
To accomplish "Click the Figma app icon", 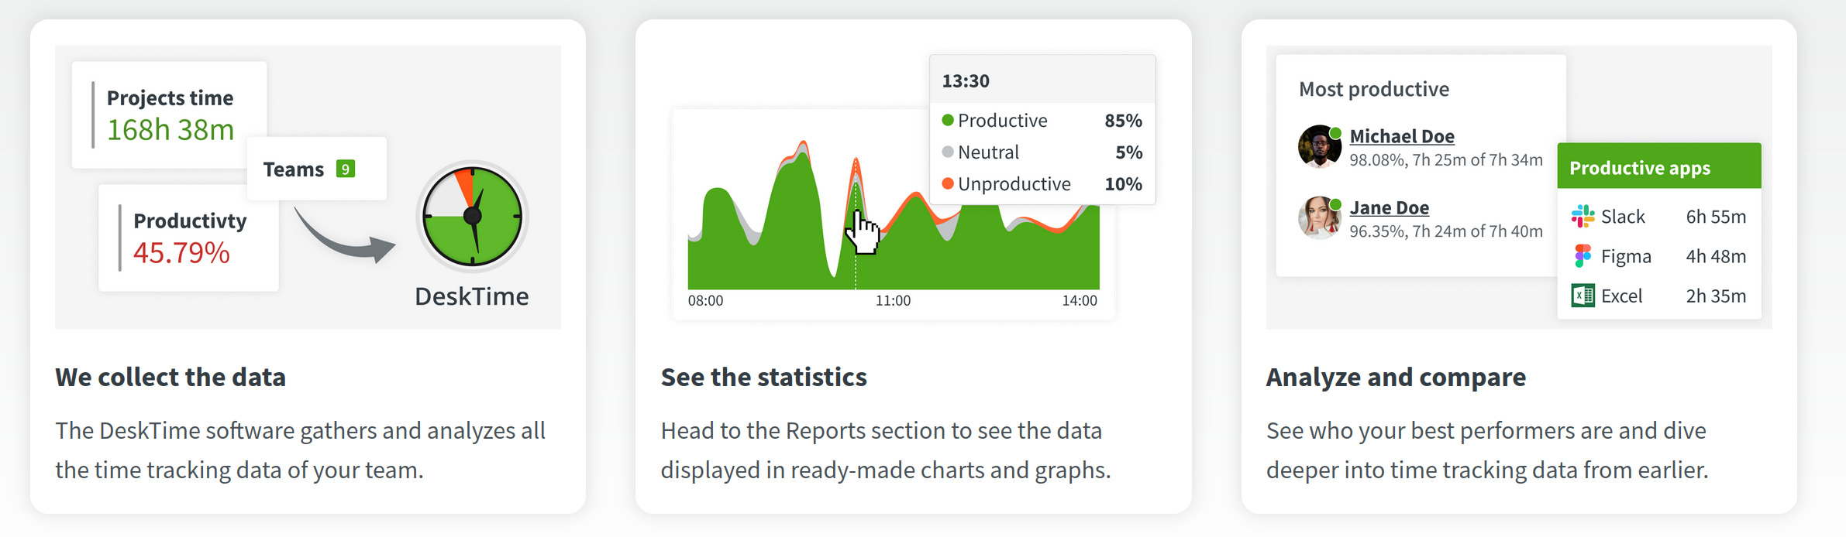I will point(1583,256).
